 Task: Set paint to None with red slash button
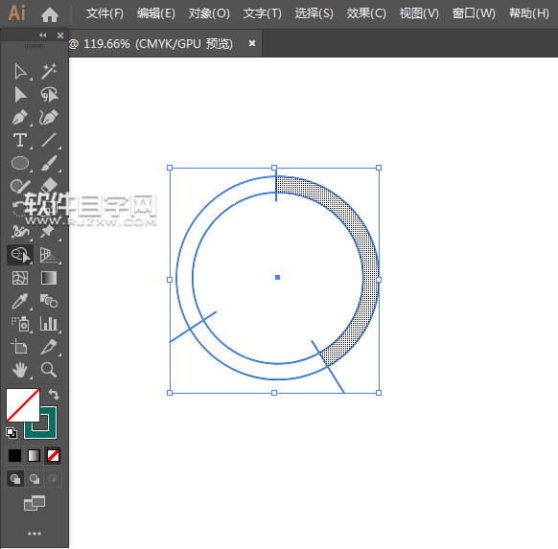(53, 455)
